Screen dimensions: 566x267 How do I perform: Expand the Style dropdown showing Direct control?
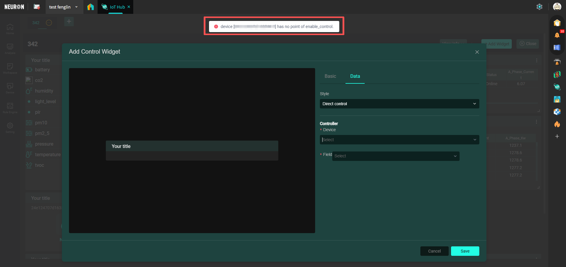(x=399, y=104)
